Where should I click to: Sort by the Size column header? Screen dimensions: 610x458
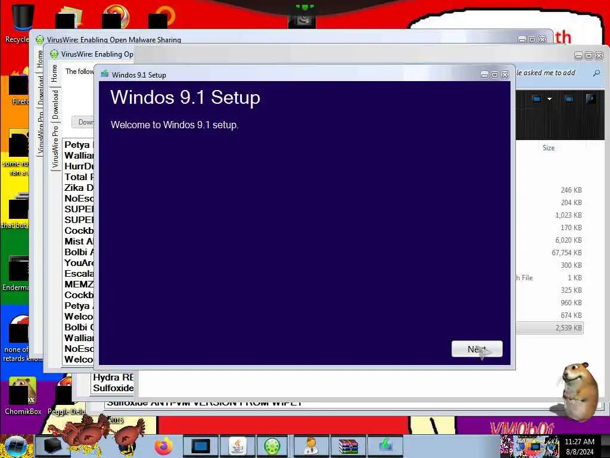pyautogui.click(x=549, y=148)
